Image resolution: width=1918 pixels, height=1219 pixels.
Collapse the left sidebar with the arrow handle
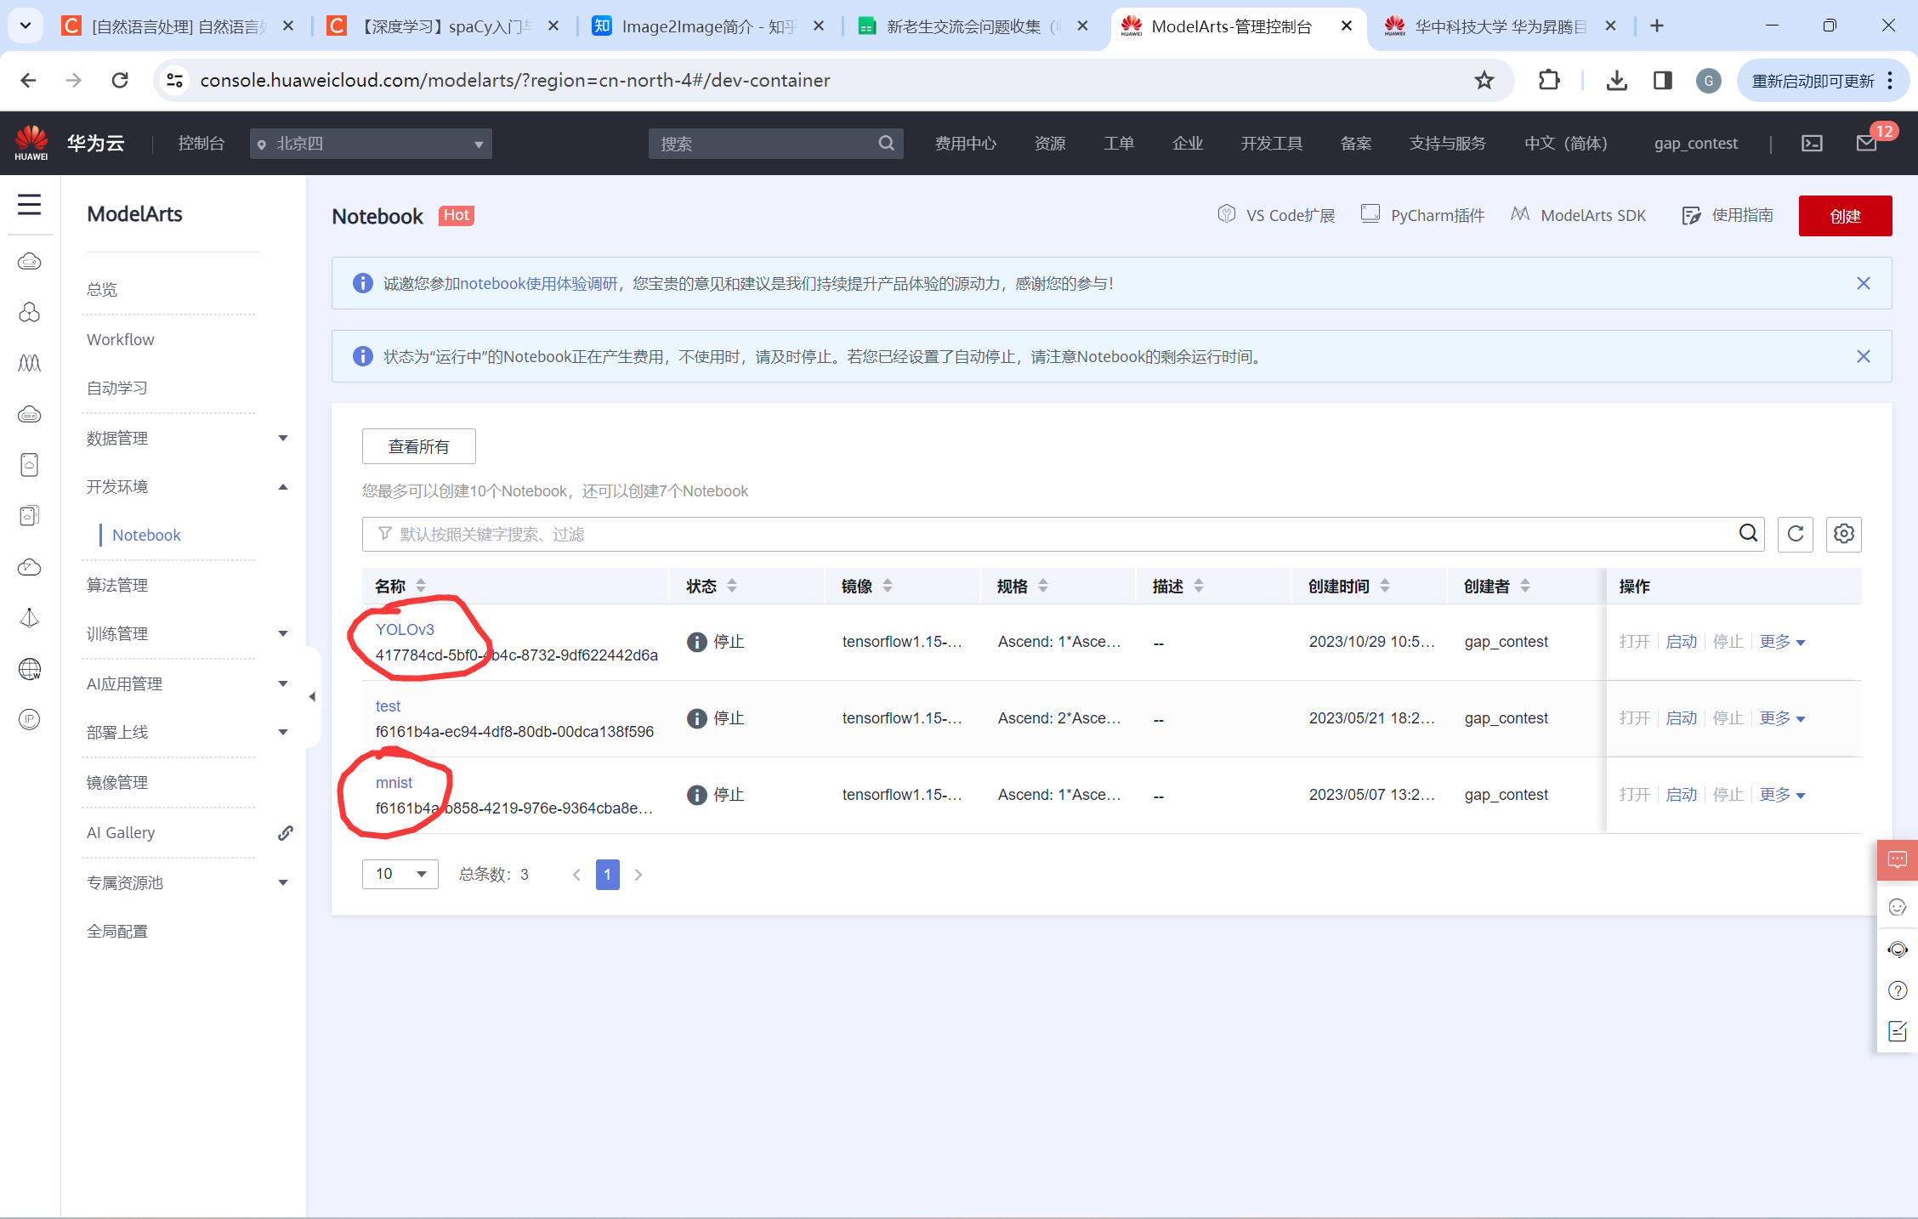point(312,696)
